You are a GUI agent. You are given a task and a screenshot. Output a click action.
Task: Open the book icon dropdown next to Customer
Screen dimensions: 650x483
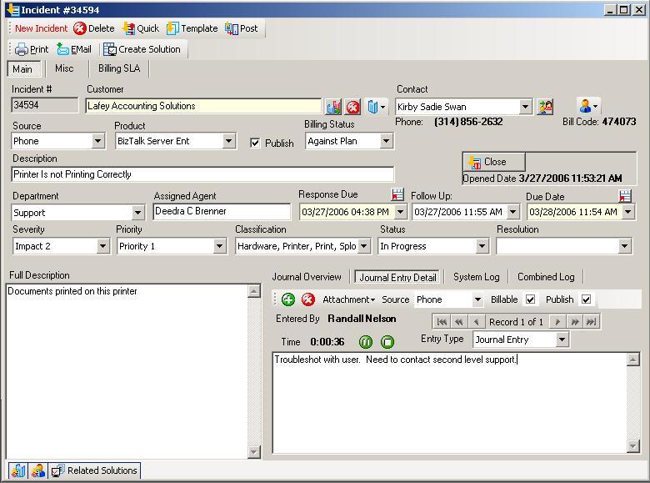[377, 107]
